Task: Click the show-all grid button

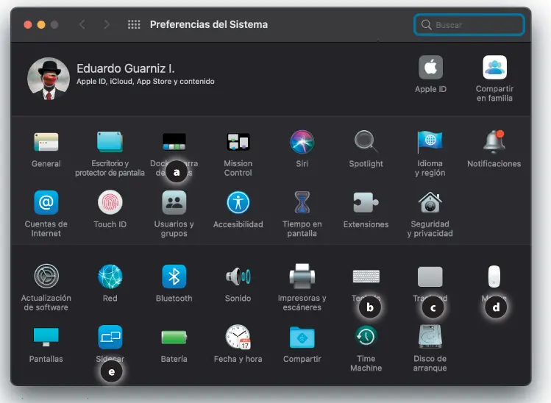Action: pos(134,24)
